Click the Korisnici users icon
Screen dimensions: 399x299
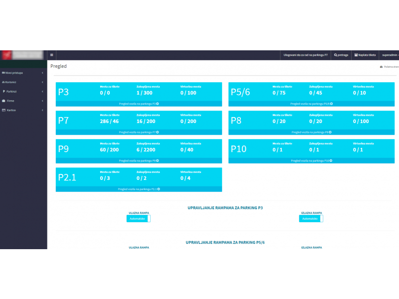coord(3,82)
